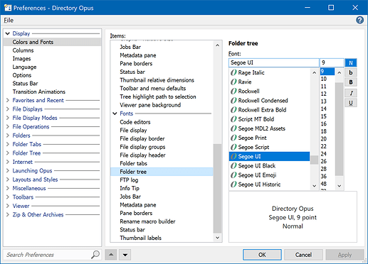Click the font icon beside Rage Italic
This screenshot has height=264, width=368.
pos(233,72)
